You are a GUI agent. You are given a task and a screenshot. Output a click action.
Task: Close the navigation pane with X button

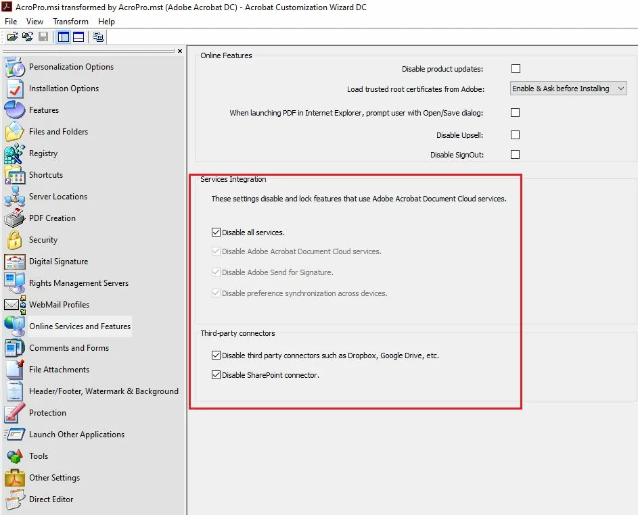point(180,51)
